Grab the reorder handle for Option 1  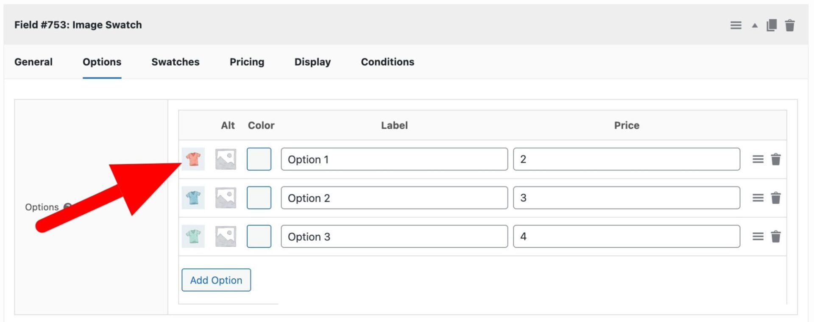coord(758,160)
